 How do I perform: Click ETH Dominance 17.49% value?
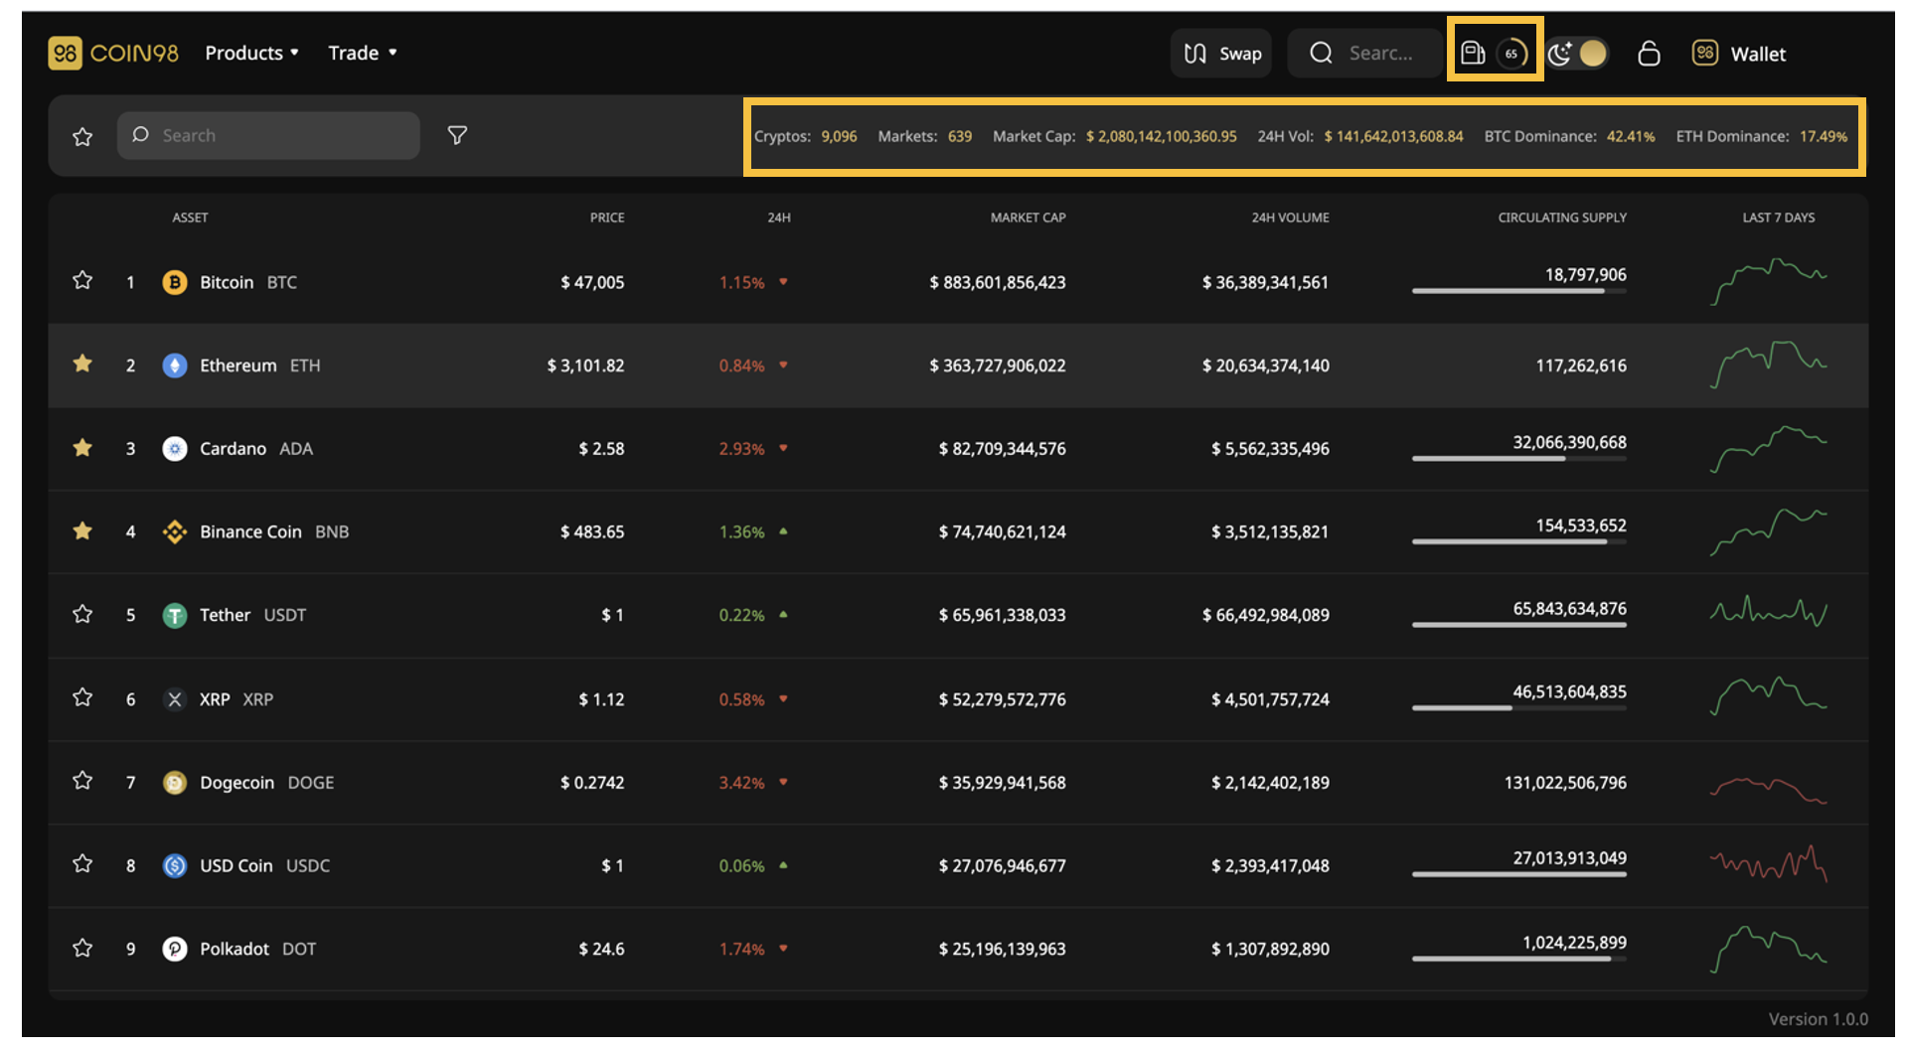[1824, 136]
